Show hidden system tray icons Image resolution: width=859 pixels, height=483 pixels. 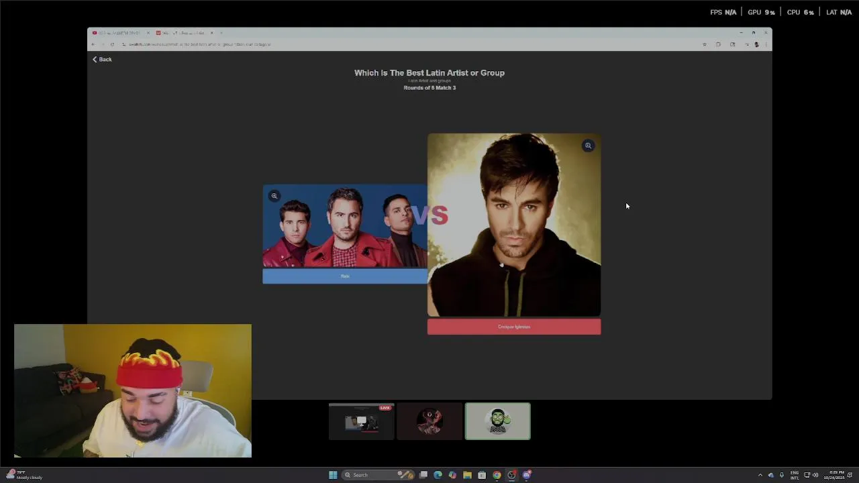click(x=760, y=475)
